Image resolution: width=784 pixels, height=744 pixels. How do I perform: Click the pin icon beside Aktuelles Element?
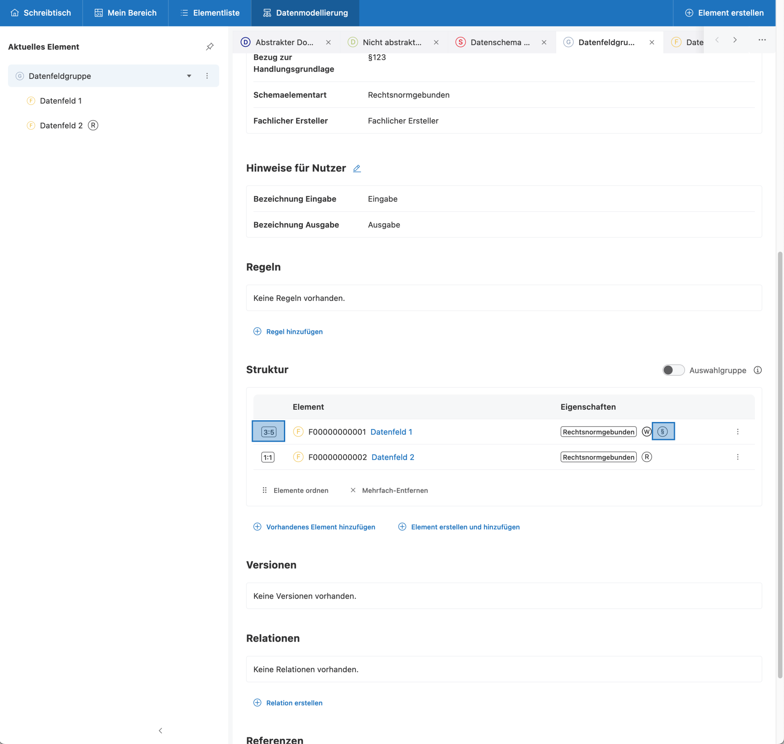(210, 47)
